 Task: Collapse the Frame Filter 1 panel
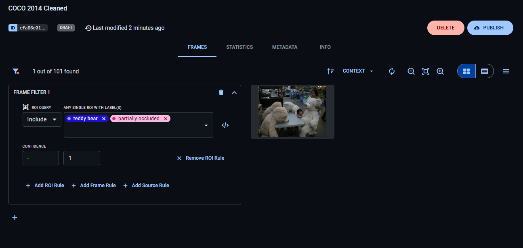tap(234, 92)
